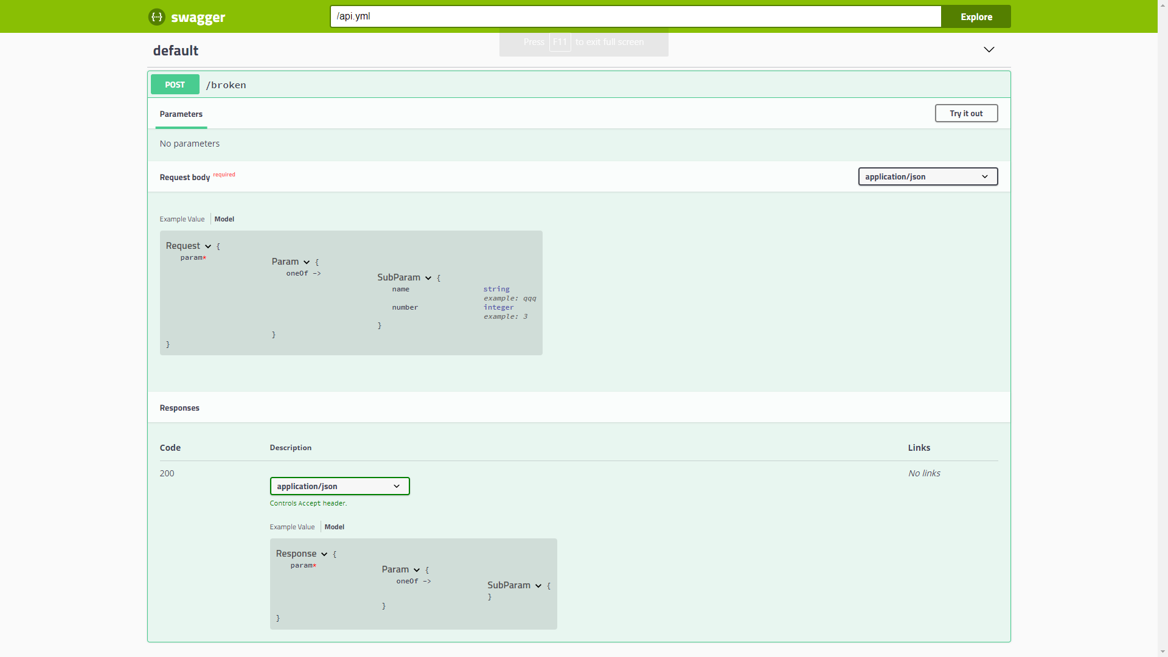Open request body content type dropdown
Screen dimensions: 1168x657
click(x=927, y=177)
